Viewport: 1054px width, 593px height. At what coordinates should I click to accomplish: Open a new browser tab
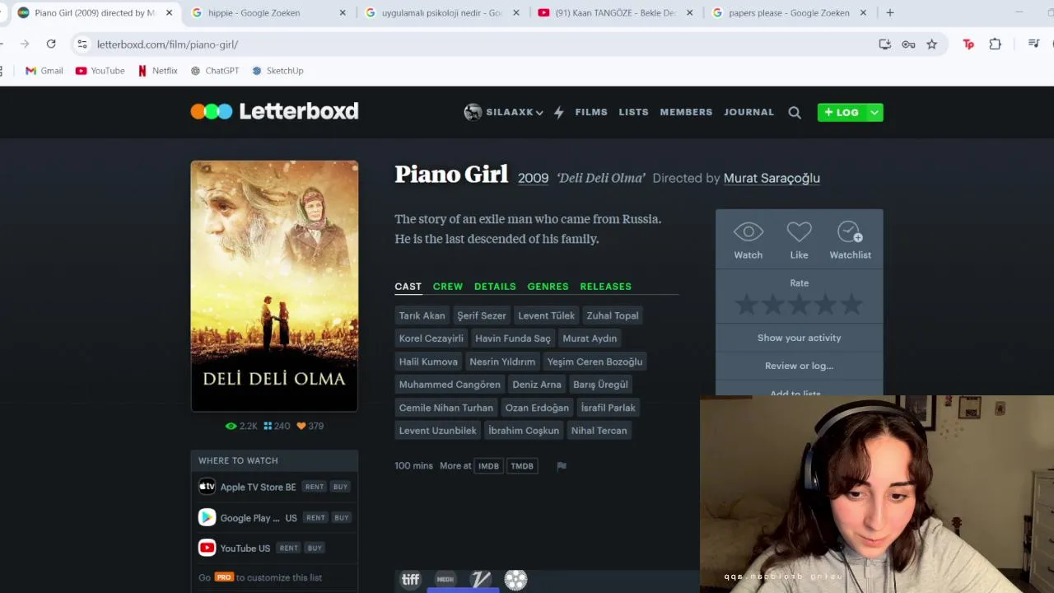pos(889,13)
